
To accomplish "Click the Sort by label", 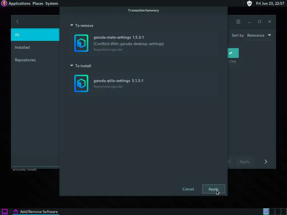I will [x=238, y=35].
